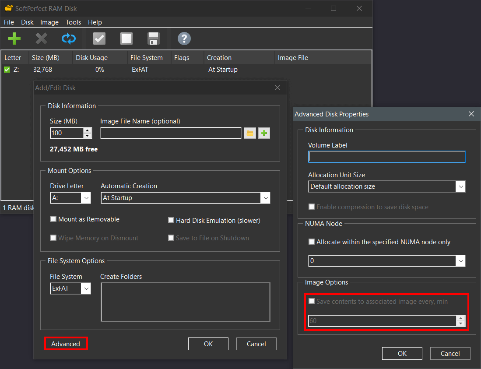Click the floppy disk Save Image toolbar icon
Viewport: 481px width, 369px height.
coord(153,39)
